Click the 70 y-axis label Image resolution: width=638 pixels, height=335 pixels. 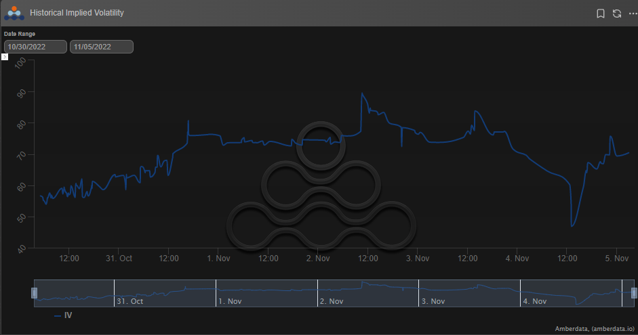pos(22,156)
